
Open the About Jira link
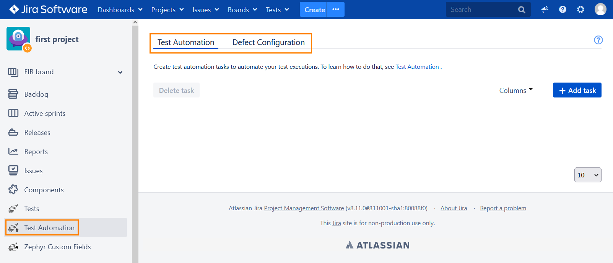click(x=454, y=208)
